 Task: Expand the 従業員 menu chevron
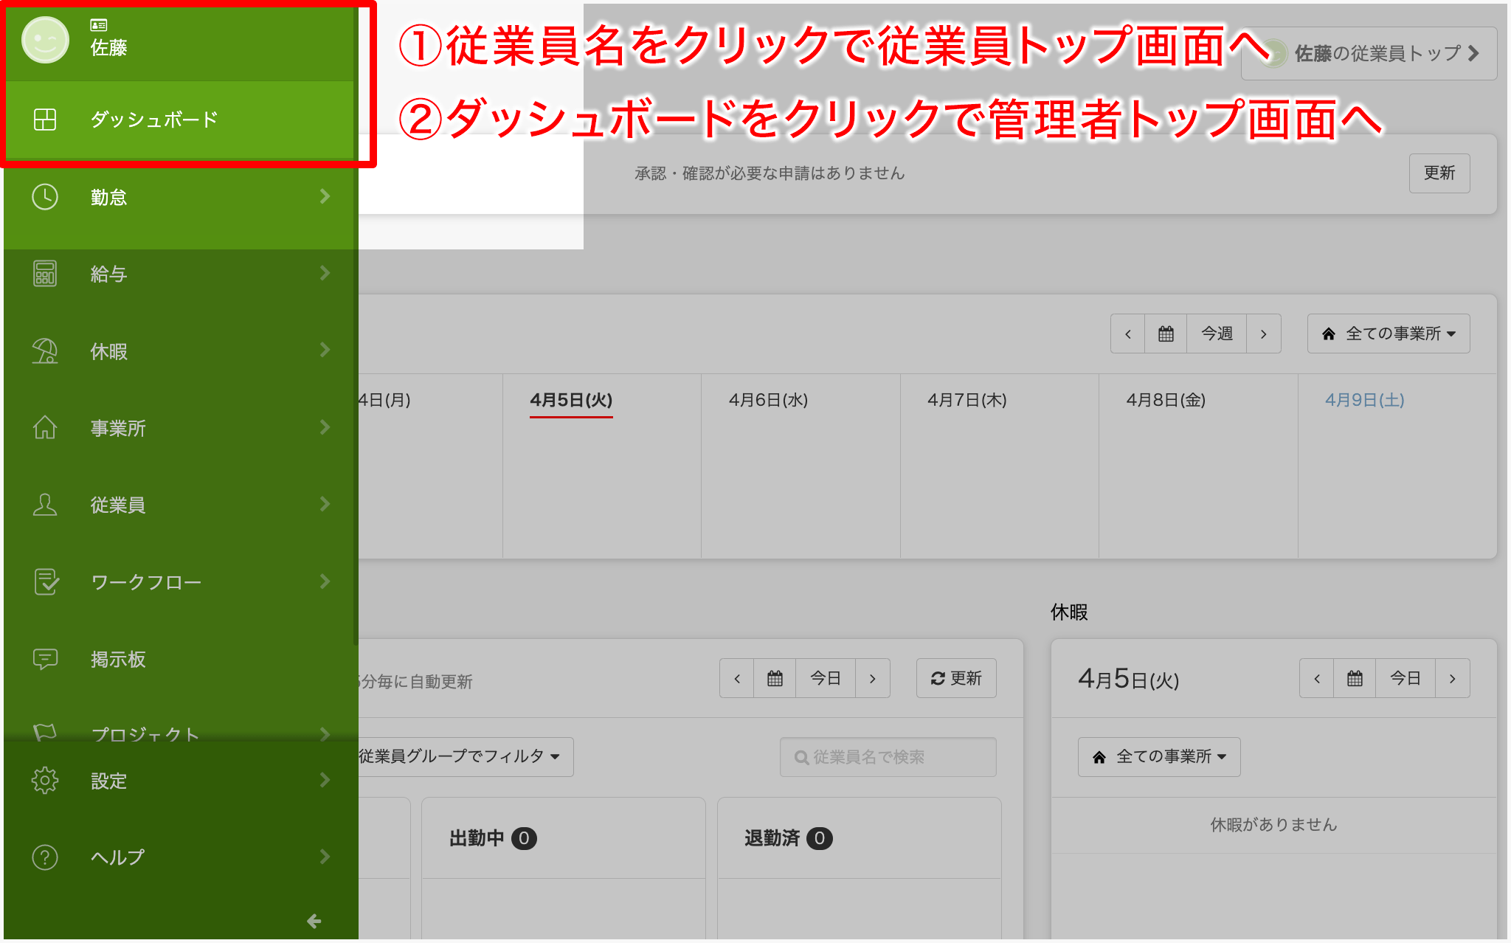325,504
